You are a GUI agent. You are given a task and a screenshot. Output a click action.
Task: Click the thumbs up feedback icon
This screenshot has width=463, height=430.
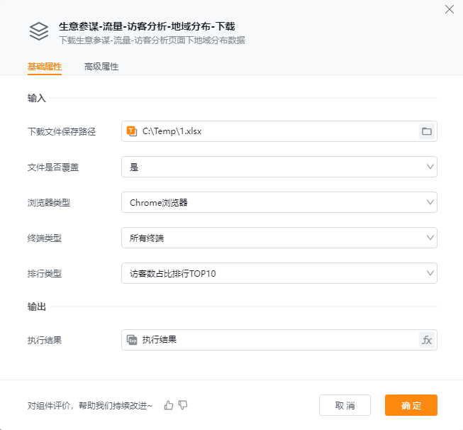[x=169, y=405]
